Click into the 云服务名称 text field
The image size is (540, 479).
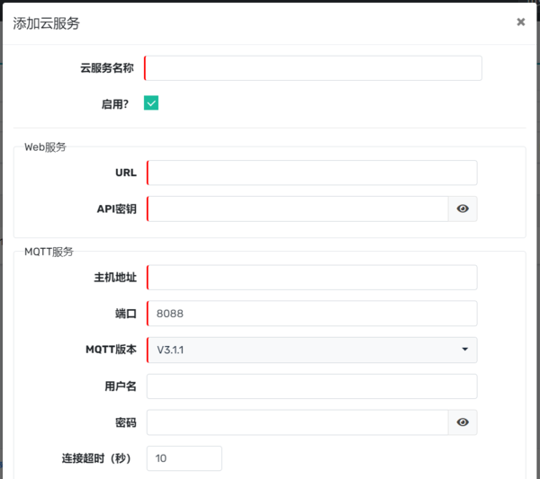(313, 68)
